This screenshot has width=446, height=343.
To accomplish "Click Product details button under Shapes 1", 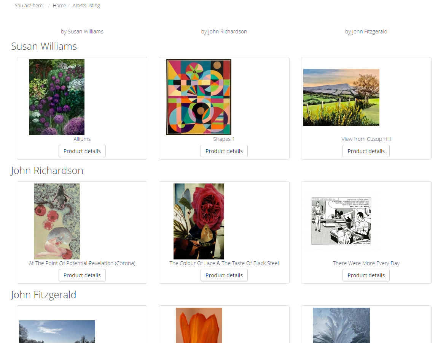I will tap(224, 151).
